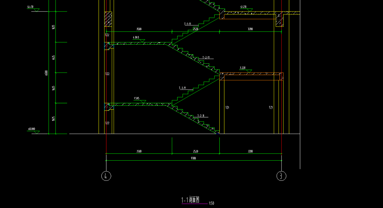
Task: Select TZ1 label beside the axis 3 column
Action: click(271, 107)
